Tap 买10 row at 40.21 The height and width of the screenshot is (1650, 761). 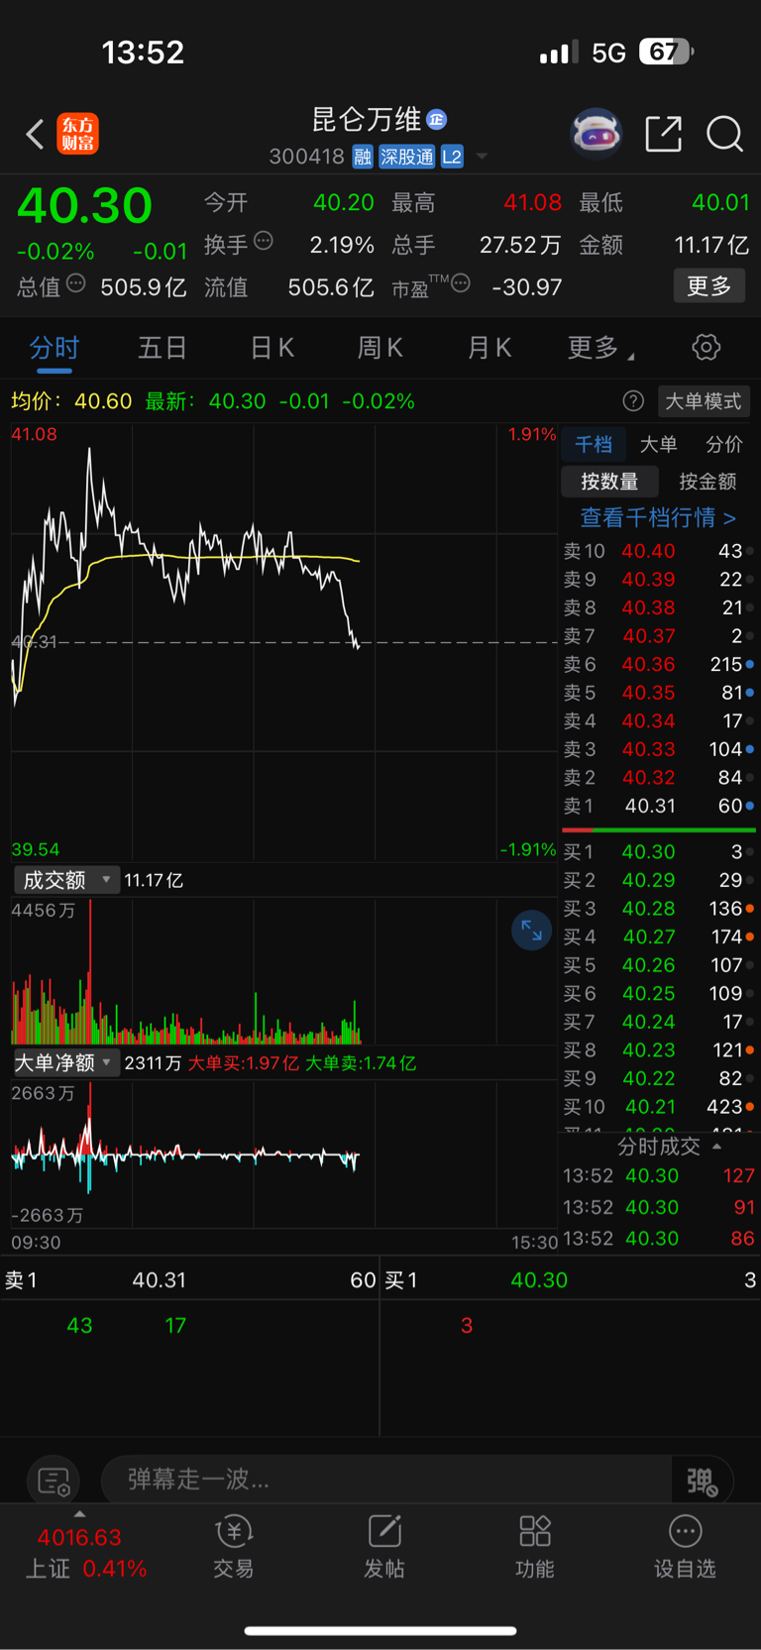[x=659, y=1106]
